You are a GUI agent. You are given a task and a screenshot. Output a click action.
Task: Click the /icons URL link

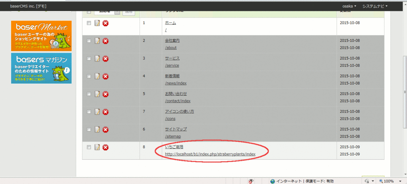[x=170, y=118]
